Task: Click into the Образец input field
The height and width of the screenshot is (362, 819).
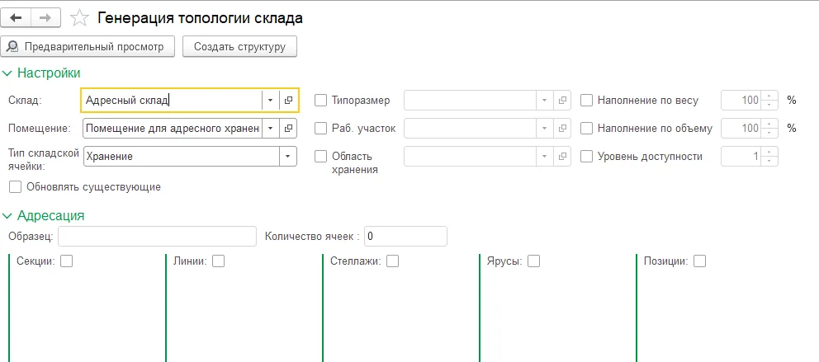Action: coord(157,236)
